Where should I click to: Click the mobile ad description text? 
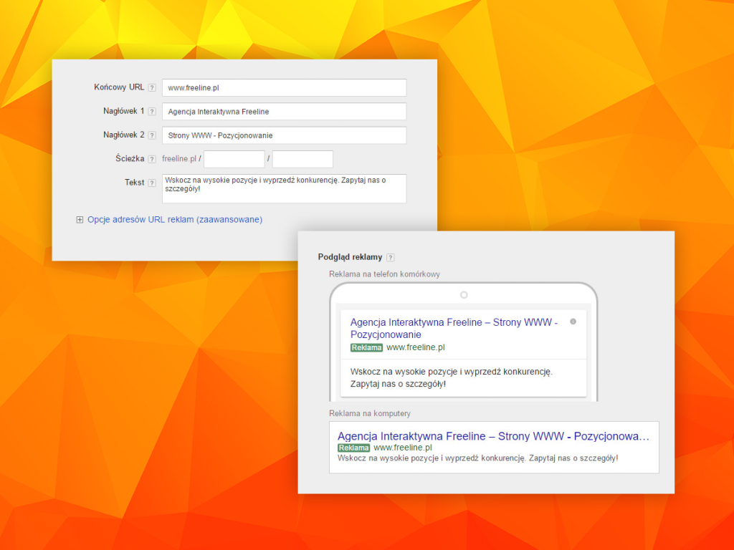[452, 378]
